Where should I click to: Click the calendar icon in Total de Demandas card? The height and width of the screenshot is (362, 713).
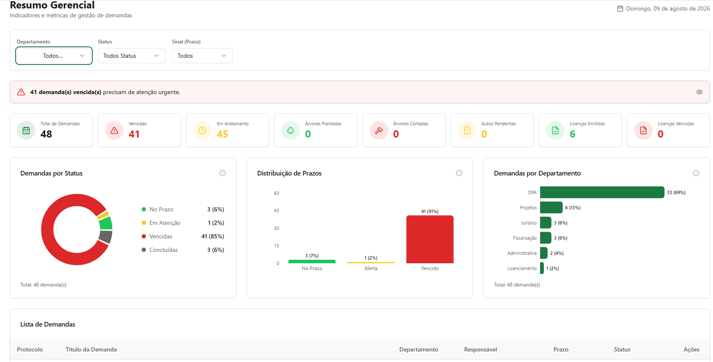[26, 130]
